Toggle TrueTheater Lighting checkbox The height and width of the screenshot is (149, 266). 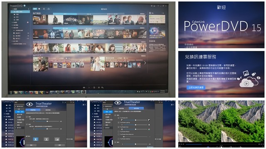118,123
